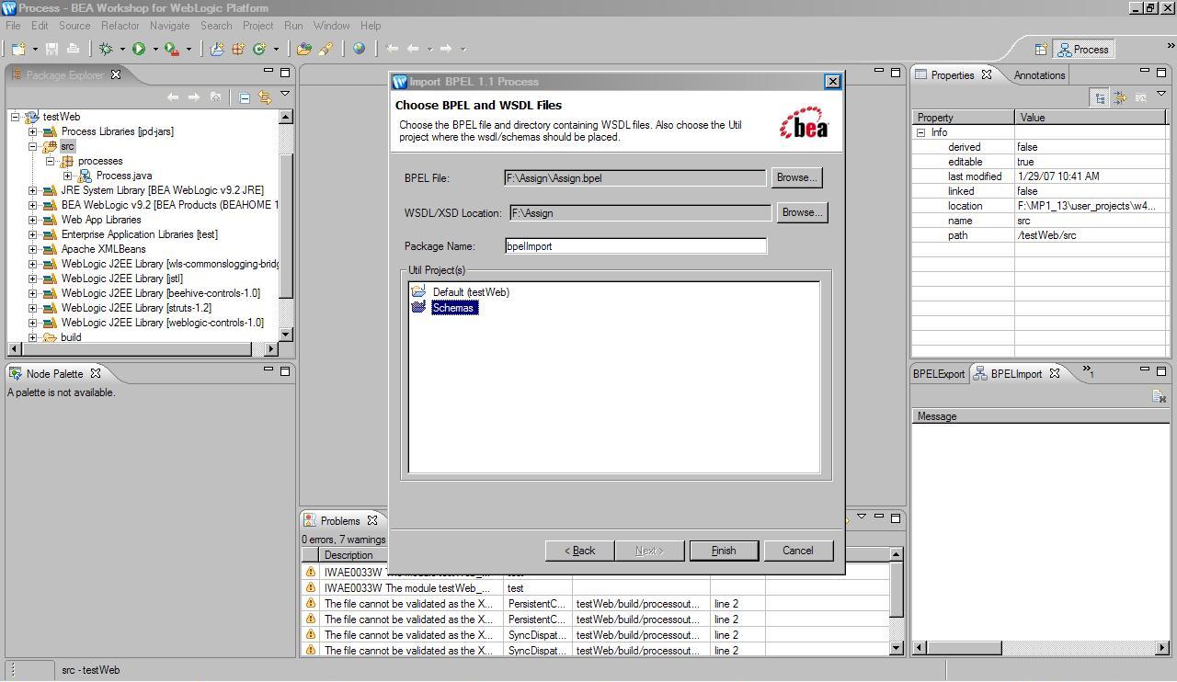Click the Last Edit Location arrow icon
Screen dimensions: 1177x682
393,49
